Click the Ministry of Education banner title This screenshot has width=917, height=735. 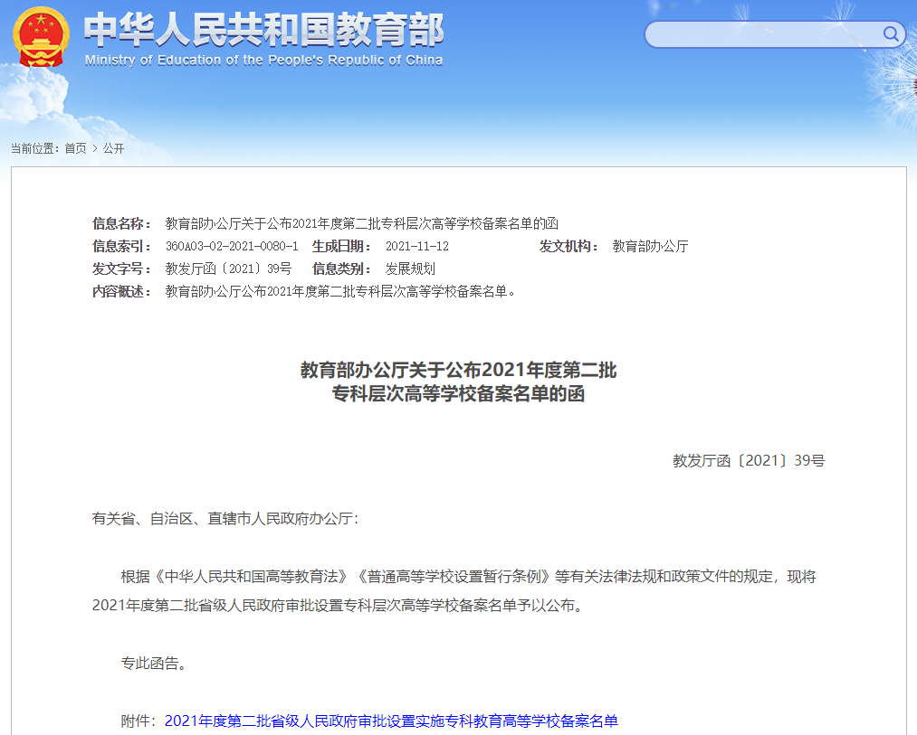click(263, 32)
